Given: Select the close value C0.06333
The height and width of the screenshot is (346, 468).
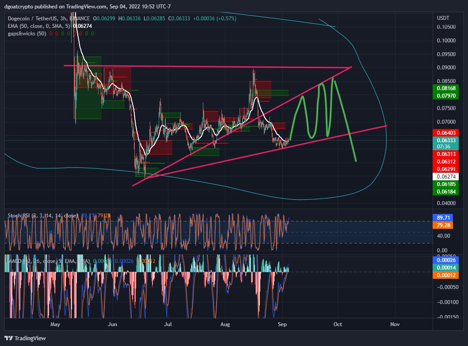Looking at the screenshot, I should (179, 19).
